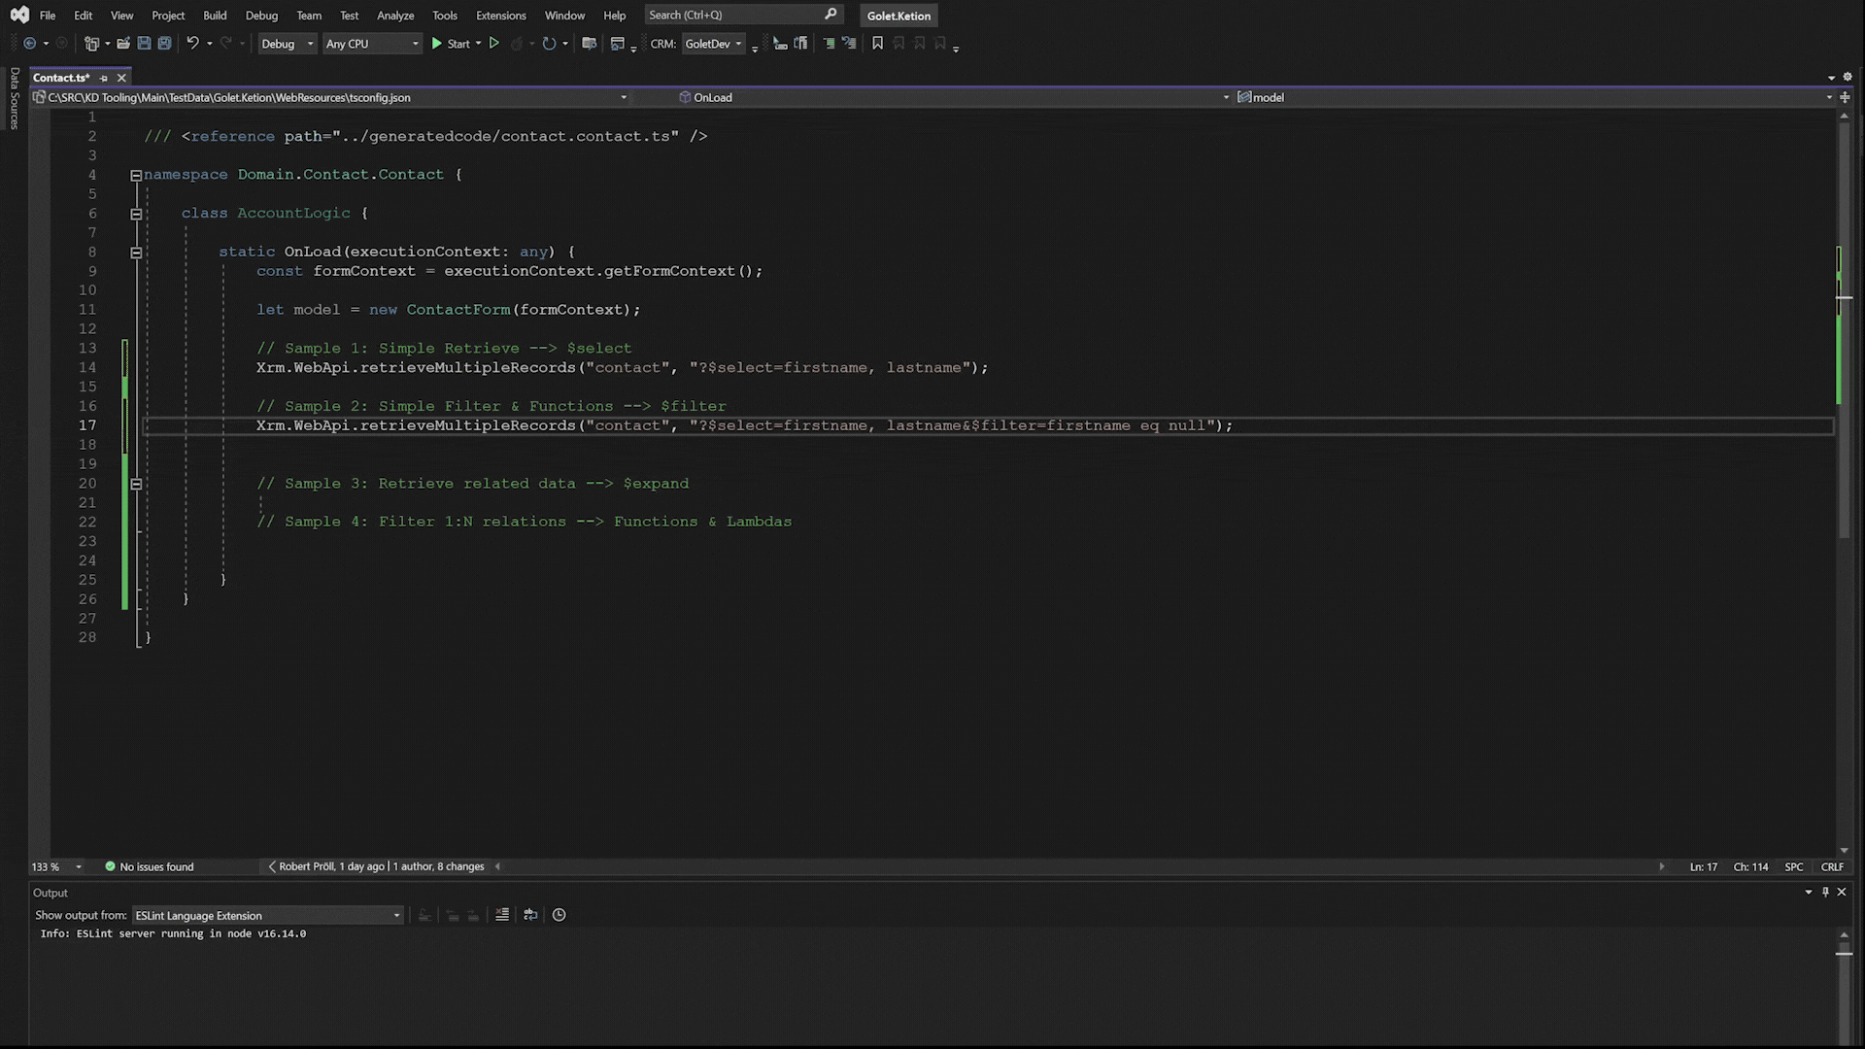Open the Project menu
The width and height of the screenshot is (1865, 1049).
pyautogui.click(x=168, y=16)
